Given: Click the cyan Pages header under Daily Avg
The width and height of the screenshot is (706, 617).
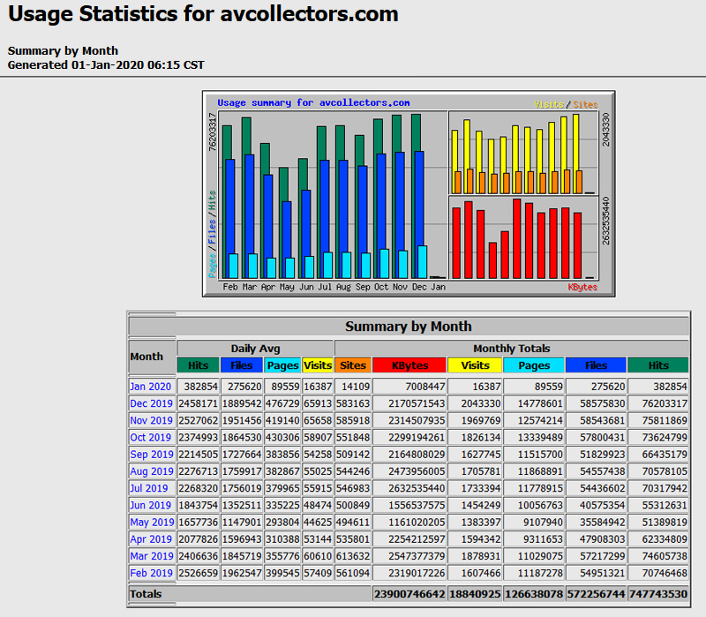Looking at the screenshot, I should pyautogui.click(x=282, y=365).
